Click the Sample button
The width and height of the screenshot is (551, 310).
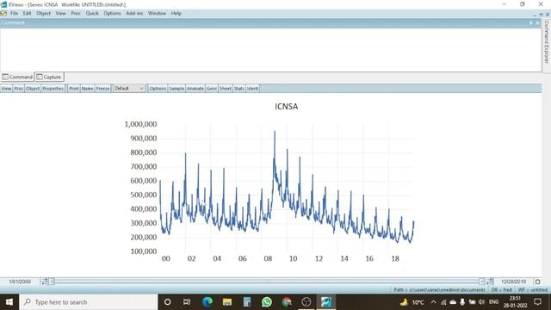(176, 89)
